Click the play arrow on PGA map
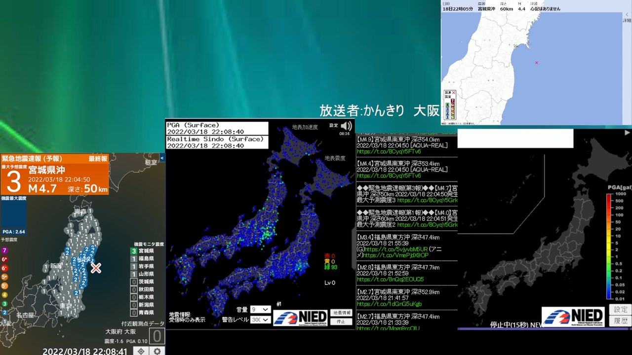Screen dimensions: 632x355 627,133
